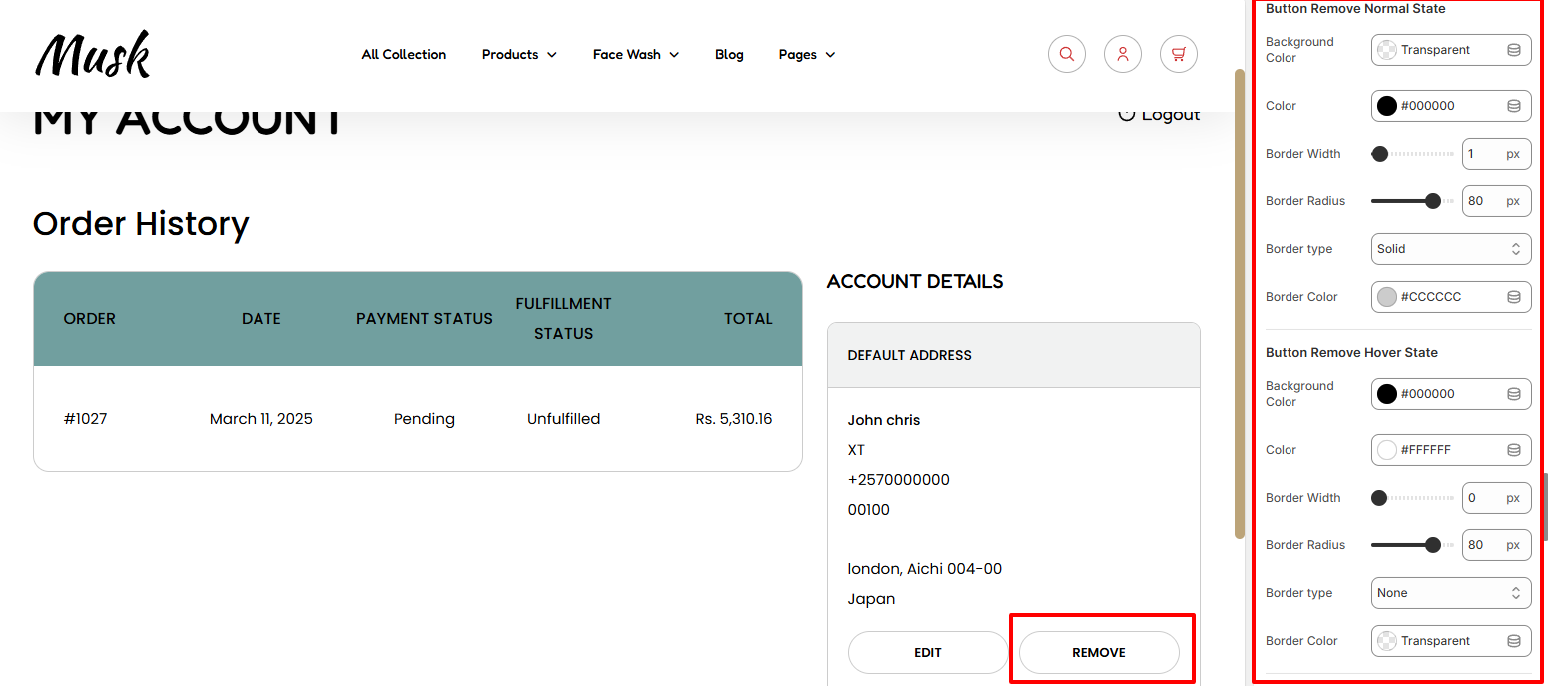Click the John chris name text
This screenshot has width=1548, height=686.
coord(884,420)
